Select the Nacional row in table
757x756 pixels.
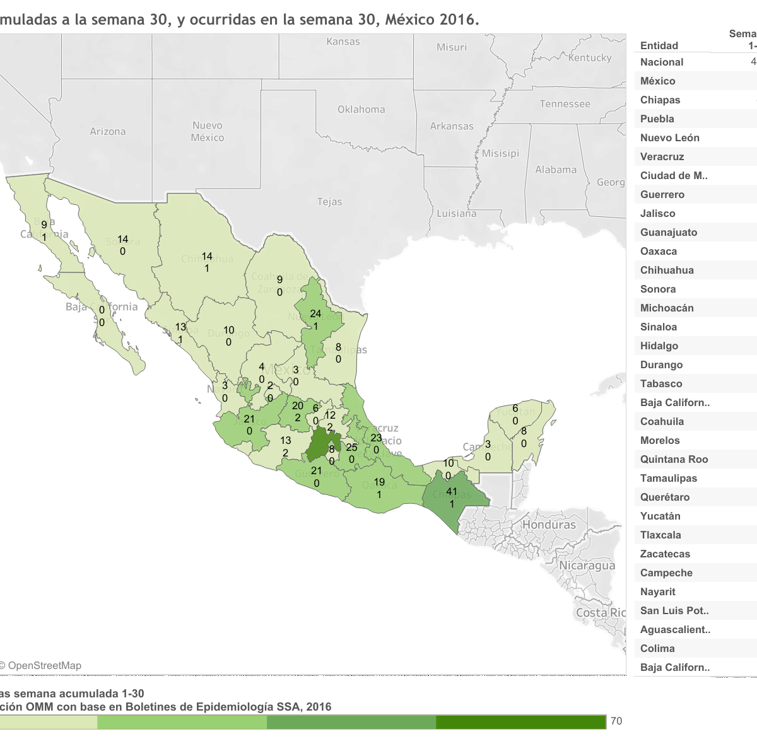(x=662, y=62)
